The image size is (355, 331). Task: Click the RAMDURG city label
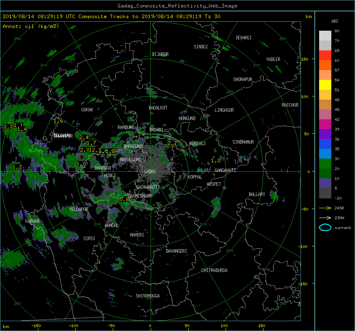click(126, 128)
